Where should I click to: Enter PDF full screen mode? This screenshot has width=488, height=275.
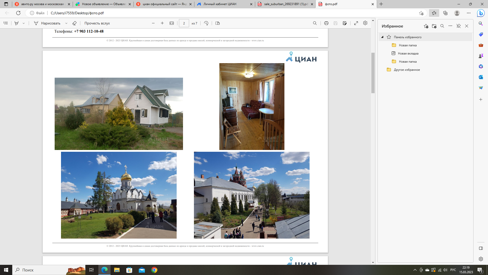click(x=356, y=23)
